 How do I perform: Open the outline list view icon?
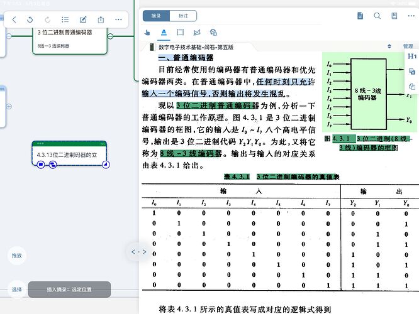pyautogui.click(x=65, y=19)
